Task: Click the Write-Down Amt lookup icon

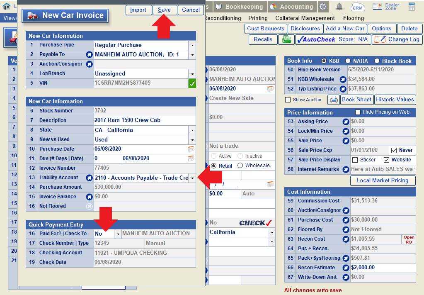Action: click(346, 277)
